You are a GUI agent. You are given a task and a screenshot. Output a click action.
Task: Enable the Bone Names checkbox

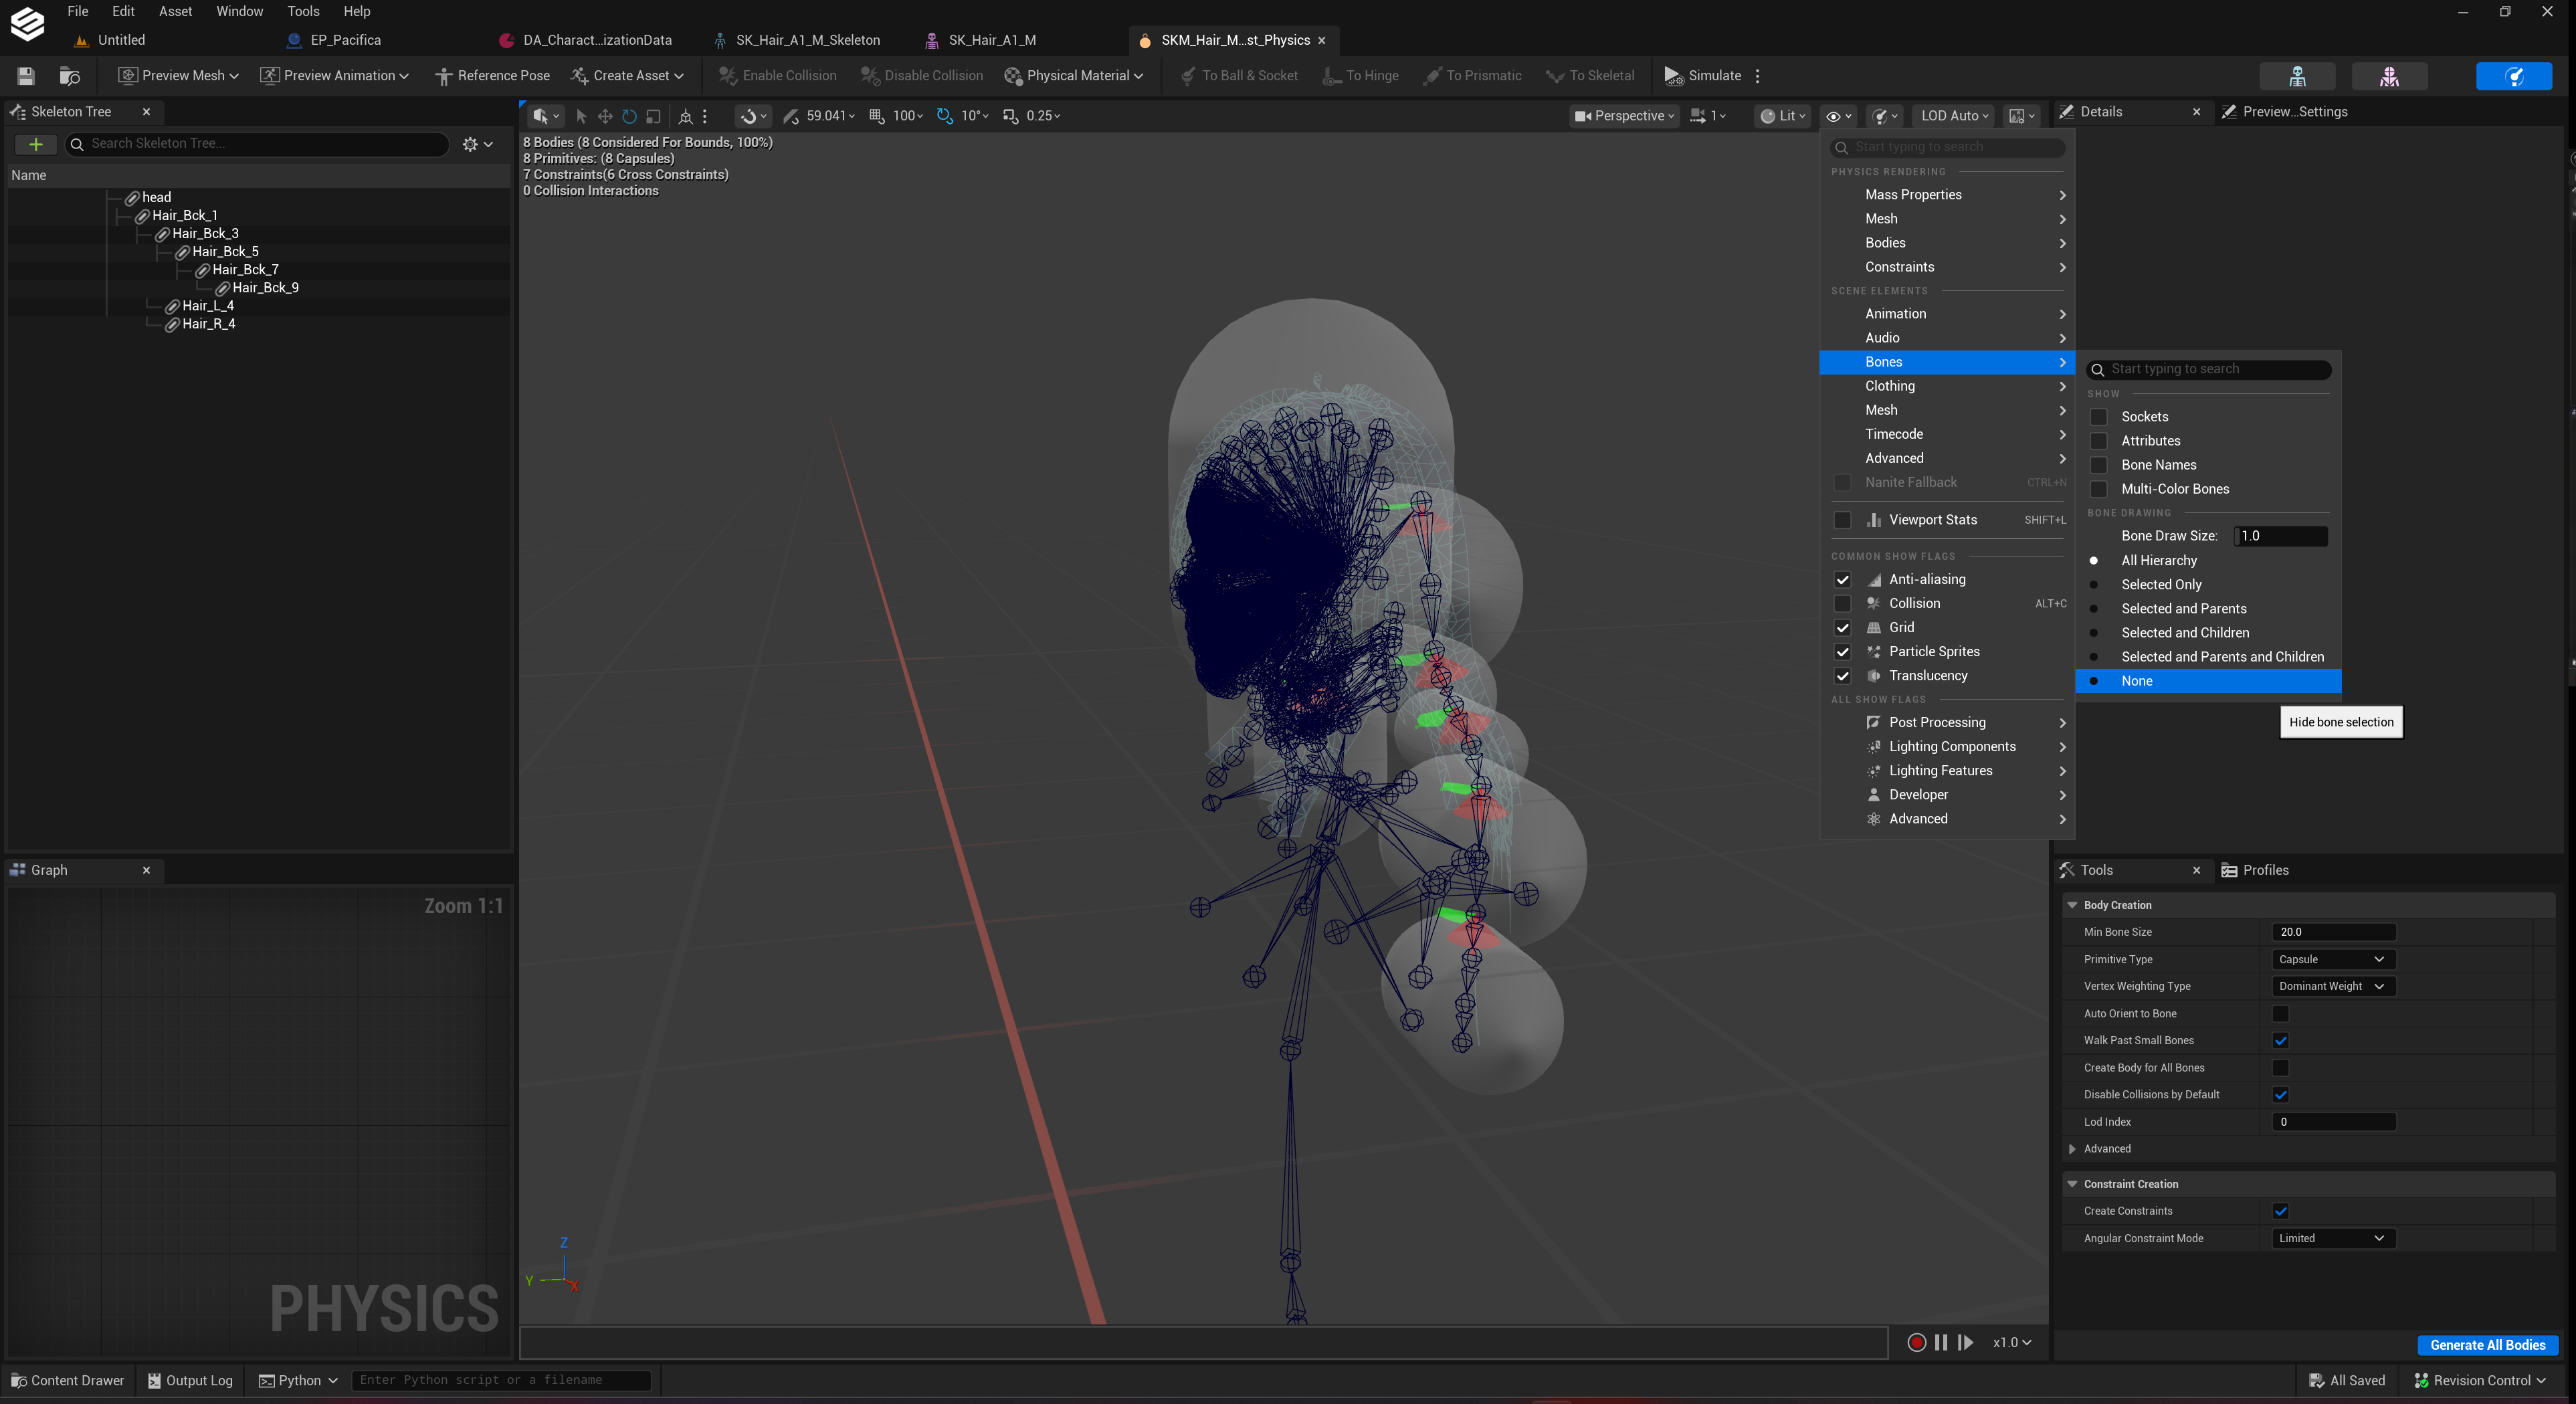[x=2099, y=465]
